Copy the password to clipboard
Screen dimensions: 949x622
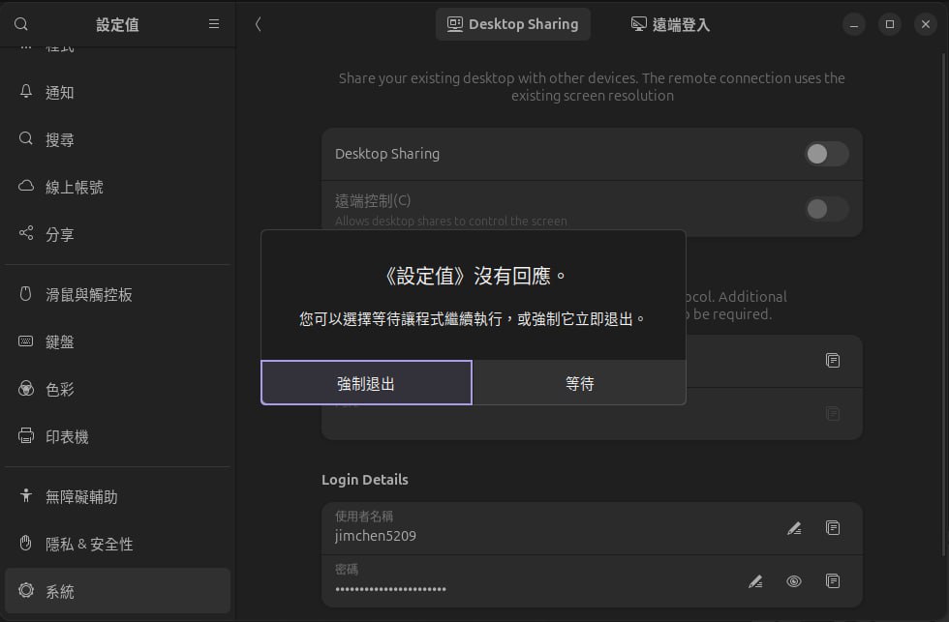click(832, 581)
